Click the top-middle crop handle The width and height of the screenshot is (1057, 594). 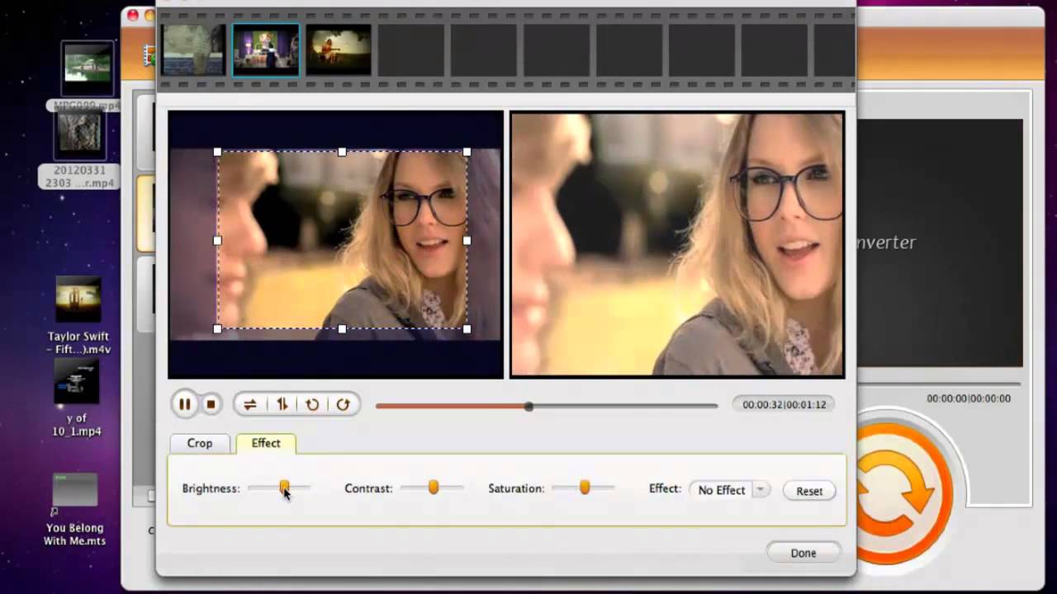point(343,152)
